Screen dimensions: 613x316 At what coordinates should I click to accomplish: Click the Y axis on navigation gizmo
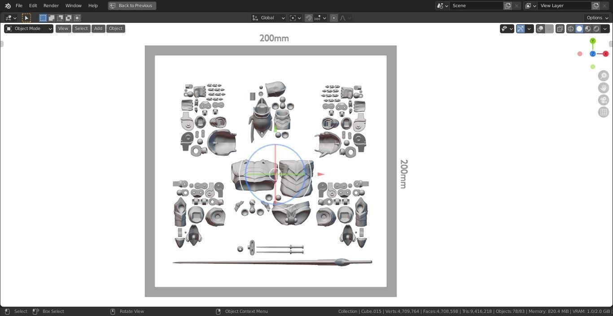(x=593, y=41)
